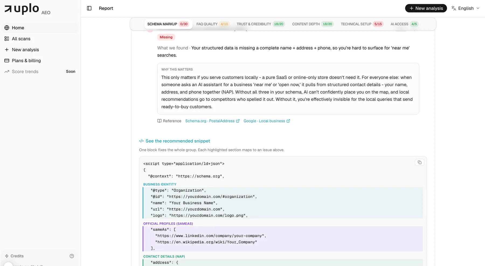Click the external link icon after Local business
This screenshot has height=266, width=485.
point(288,121)
